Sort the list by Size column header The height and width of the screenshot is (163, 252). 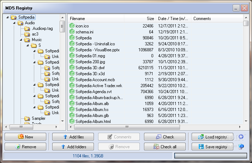[x=139, y=19]
